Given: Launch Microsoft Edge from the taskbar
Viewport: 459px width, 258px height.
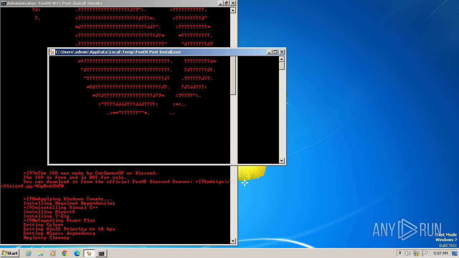Looking at the screenshot, I should point(77,253).
